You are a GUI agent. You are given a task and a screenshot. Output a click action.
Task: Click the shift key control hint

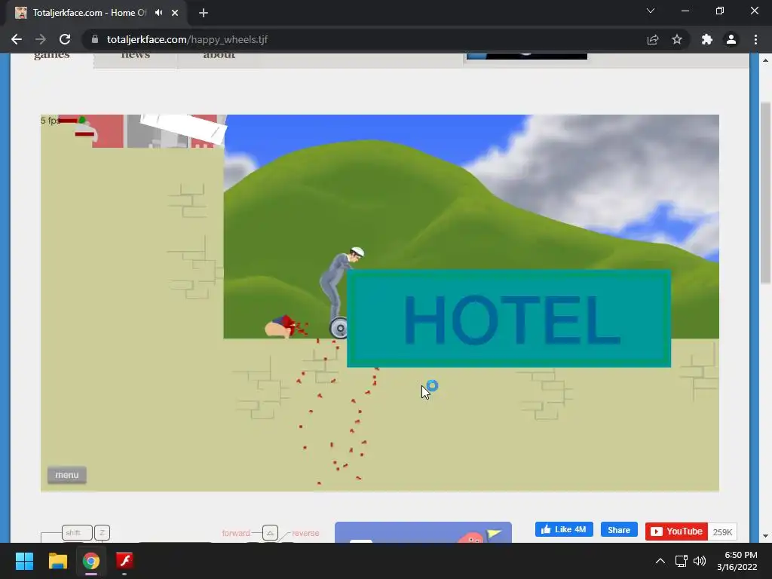[x=78, y=533]
